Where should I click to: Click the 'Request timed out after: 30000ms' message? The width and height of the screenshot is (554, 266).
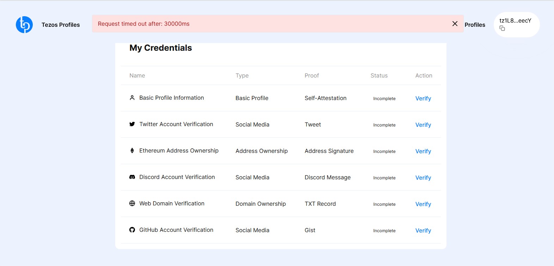(144, 24)
